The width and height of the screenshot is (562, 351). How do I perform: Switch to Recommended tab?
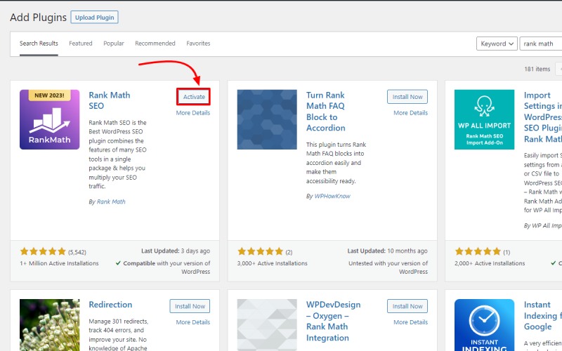(155, 44)
